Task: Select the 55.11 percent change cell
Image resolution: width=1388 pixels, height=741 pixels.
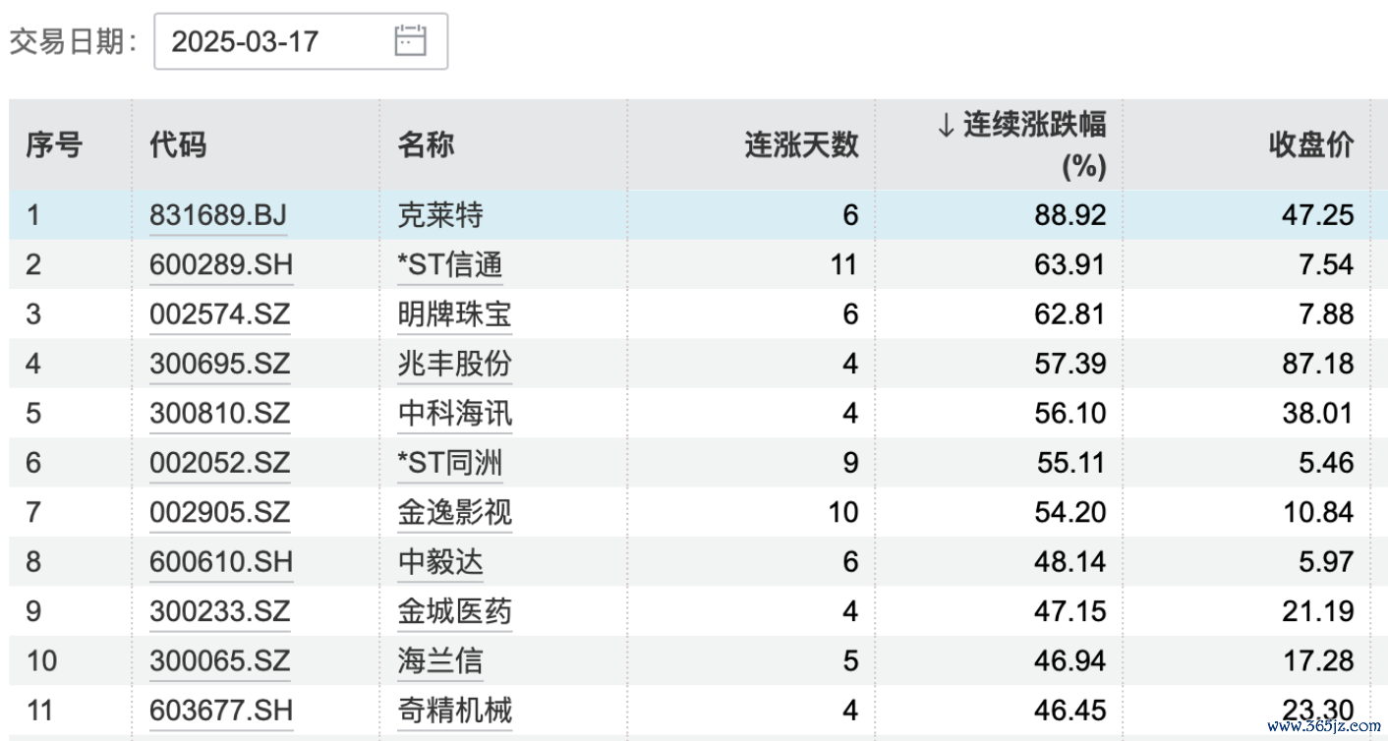Action: coord(1071,463)
